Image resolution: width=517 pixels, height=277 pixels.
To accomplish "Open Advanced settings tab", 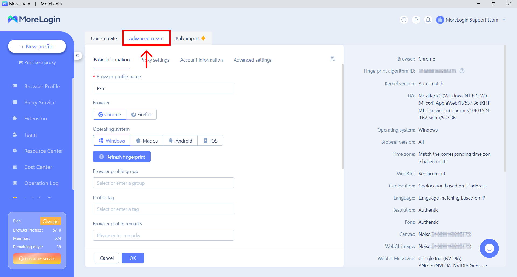I will 253,60.
